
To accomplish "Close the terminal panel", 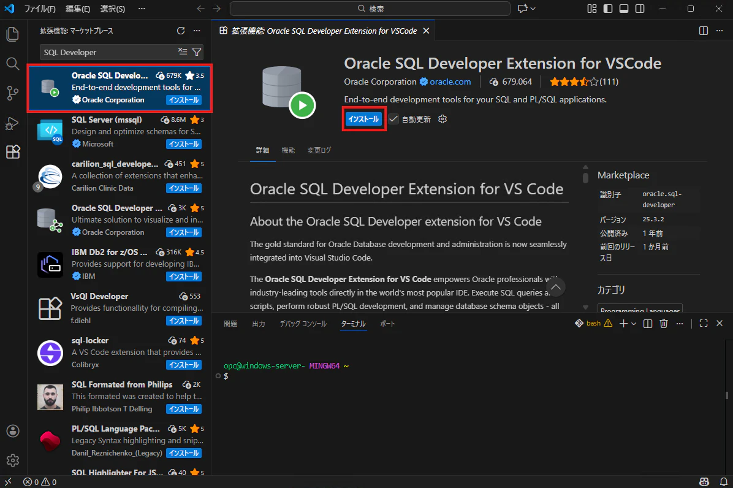I will pos(720,324).
